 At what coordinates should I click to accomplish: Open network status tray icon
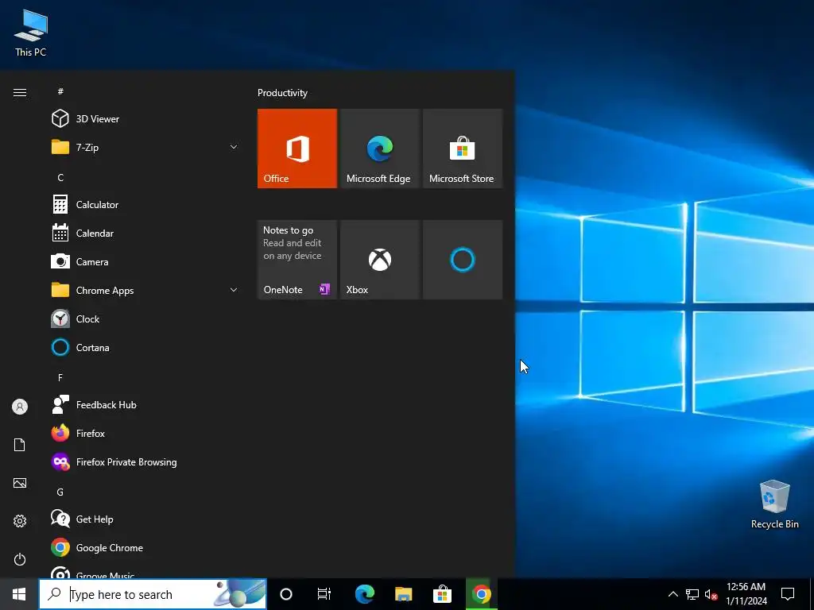coord(692,594)
